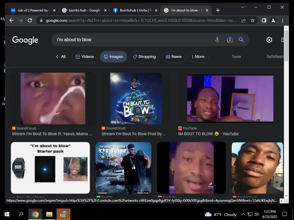Bookmark this page with the star

click(x=253, y=20)
